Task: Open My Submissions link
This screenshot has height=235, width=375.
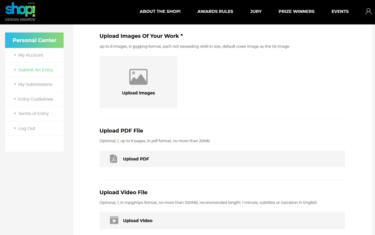Action: 35,84
